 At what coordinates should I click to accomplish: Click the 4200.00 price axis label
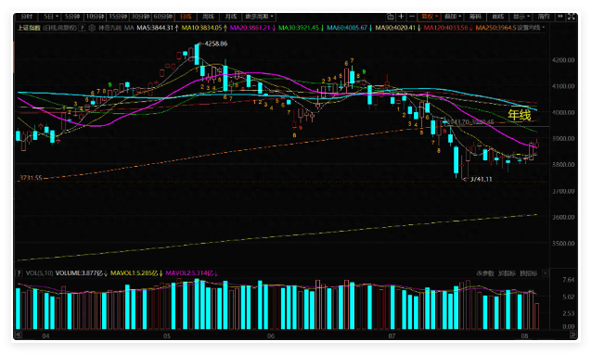click(x=563, y=60)
